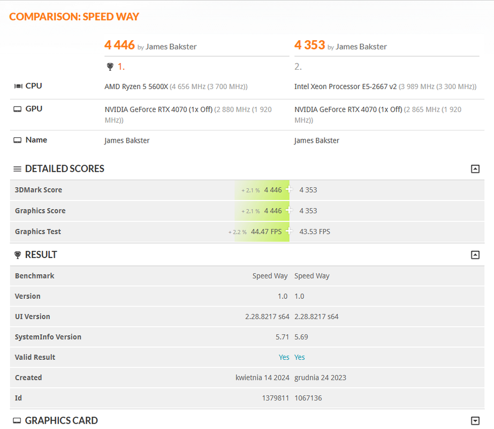Click the 3DMark Score row label

pyautogui.click(x=39, y=190)
